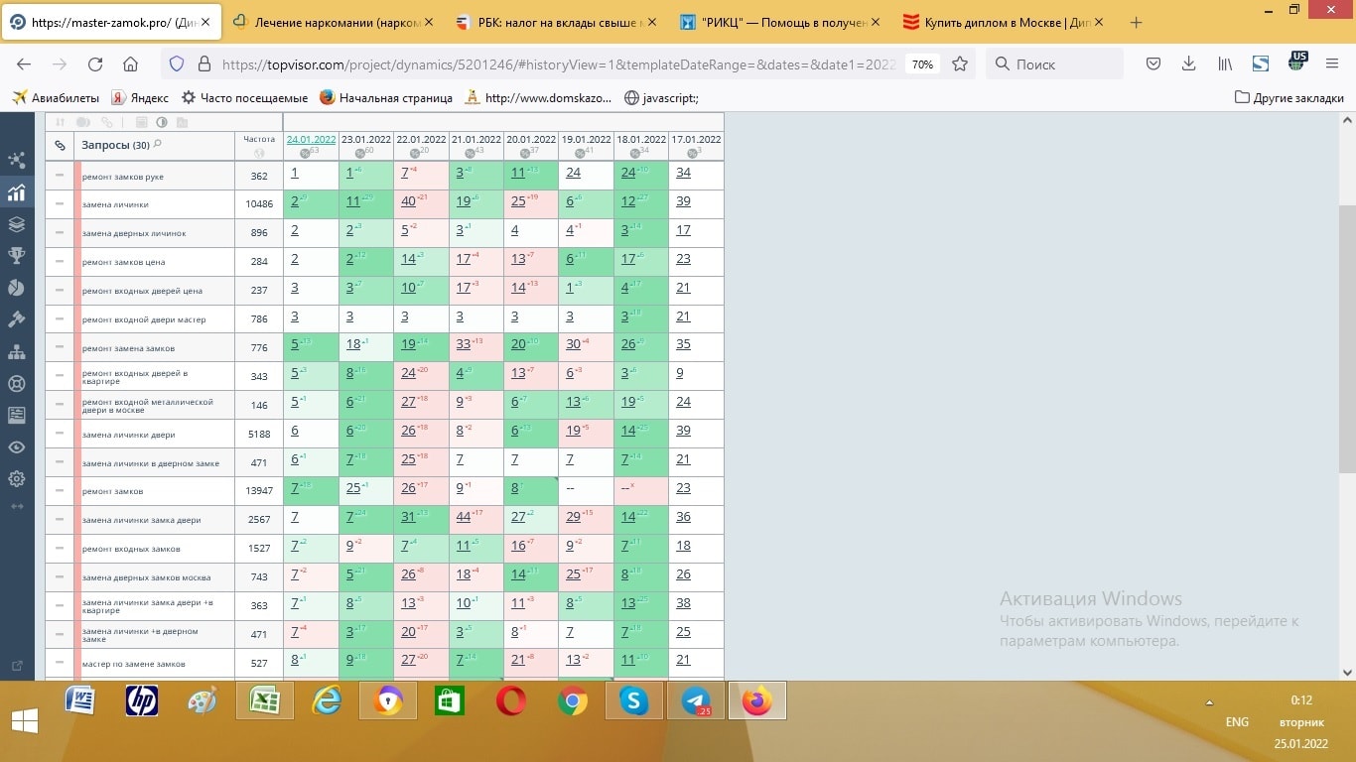
Task: Expand sidebar with the double-arrow icon
Action: click(16, 506)
